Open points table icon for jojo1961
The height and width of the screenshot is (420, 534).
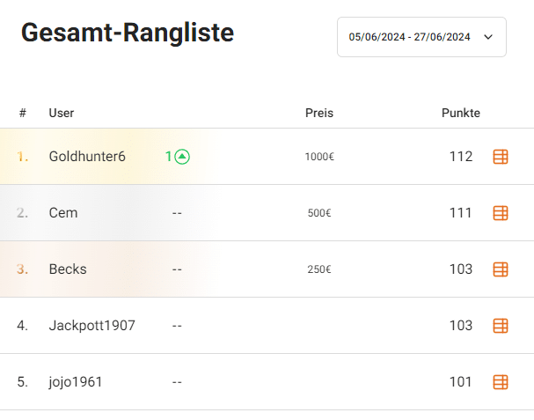point(501,382)
